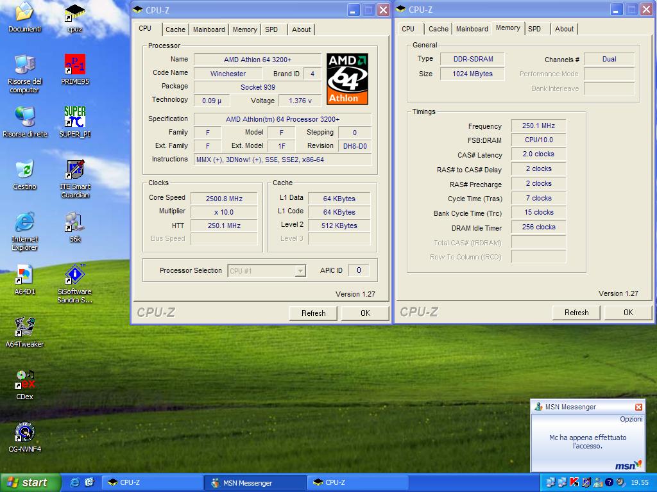657x492 pixels.
Task: Click the question-mark help icon in the tray
Action: click(x=610, y=482)
